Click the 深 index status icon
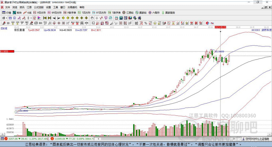This screenshot has width=272, height=147. (x=52, y=139)
